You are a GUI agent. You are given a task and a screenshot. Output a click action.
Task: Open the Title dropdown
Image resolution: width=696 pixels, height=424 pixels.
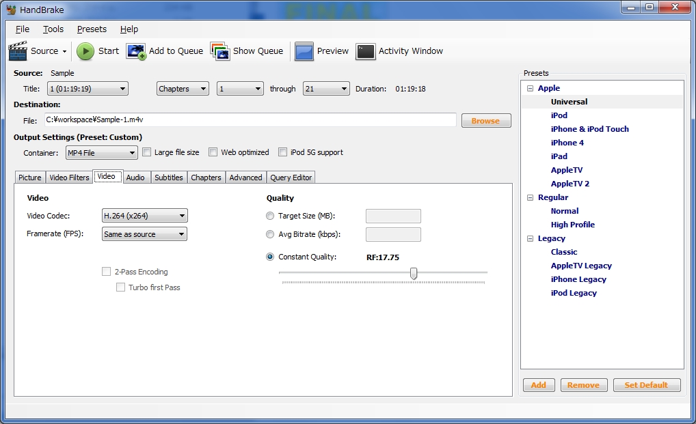click(x=88, y=89)
